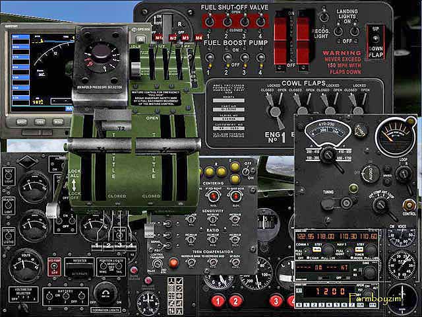Screen dimensions: 422x317
Task: Swap the NAV 1 standby frequency
Action: click(359, 250)
